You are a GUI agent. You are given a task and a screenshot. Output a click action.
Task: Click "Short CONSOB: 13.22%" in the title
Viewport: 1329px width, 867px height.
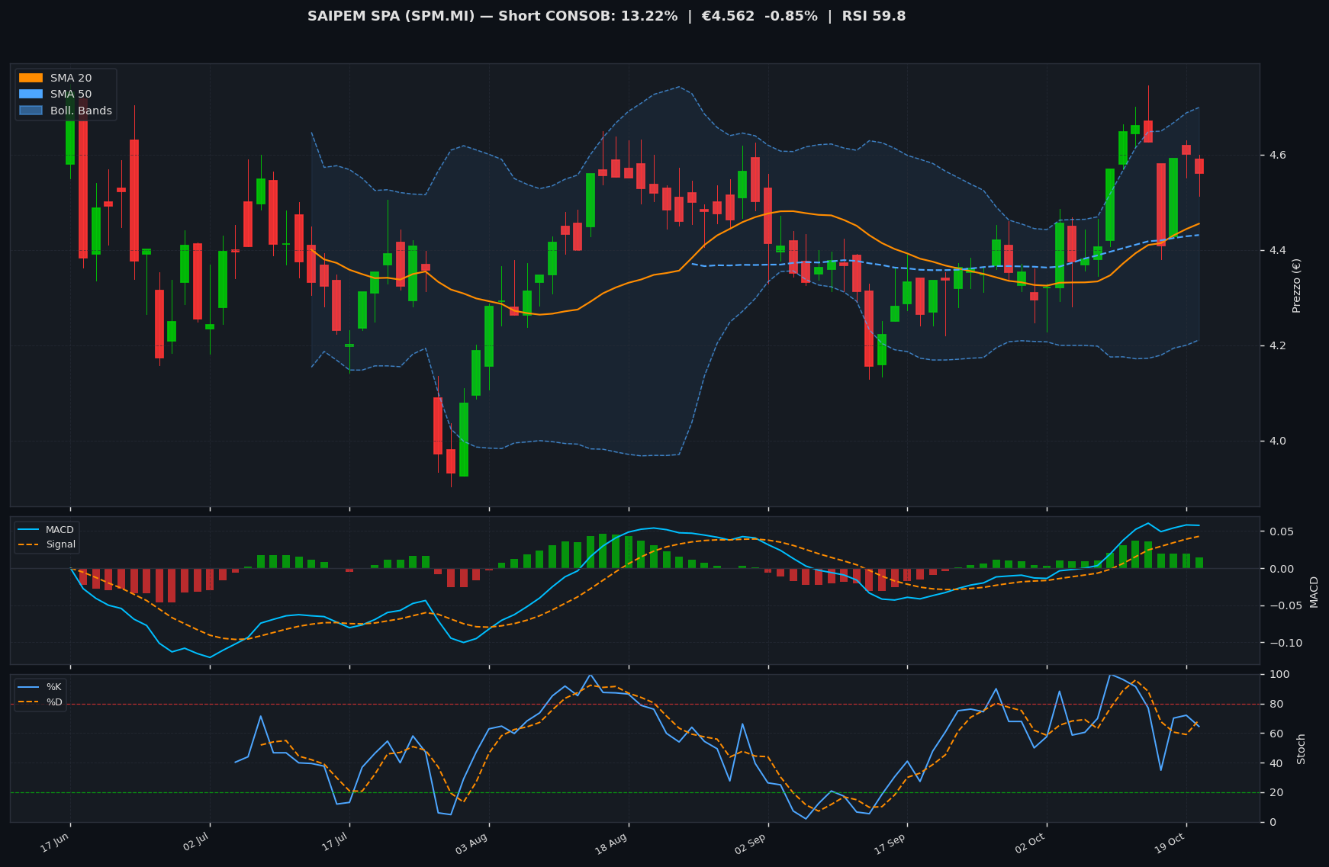tap(587, 16)
